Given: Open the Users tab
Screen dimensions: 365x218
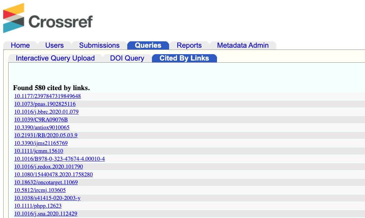Looking at the screenshot, I should coord(54,45).
